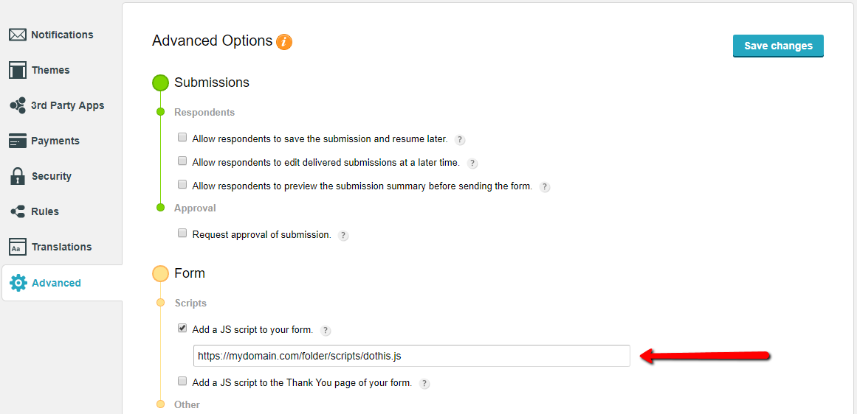Click the Rules branching icon

pyautogui.click(x=18, y=211)
